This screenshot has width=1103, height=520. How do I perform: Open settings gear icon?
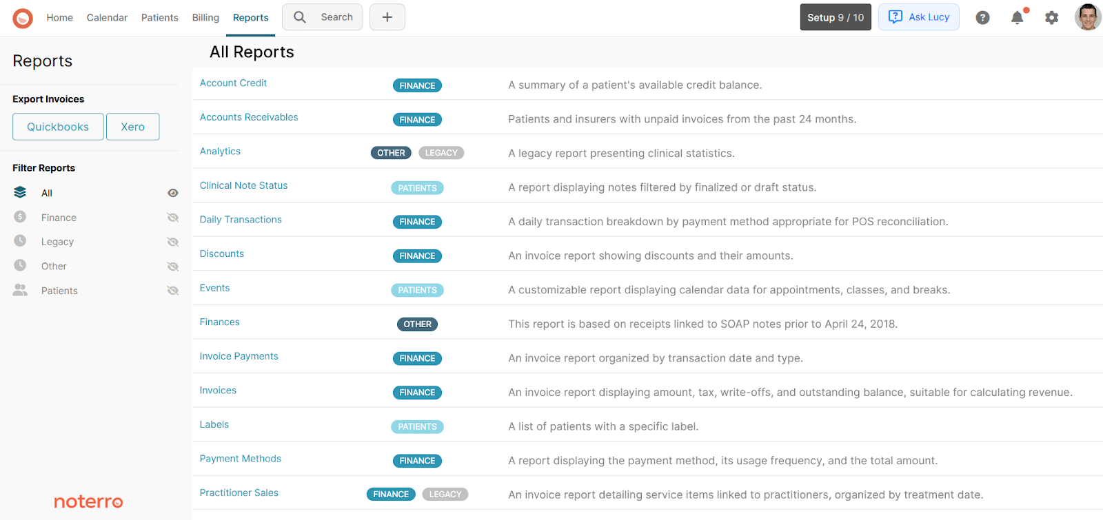click(x=1051, y=18)
